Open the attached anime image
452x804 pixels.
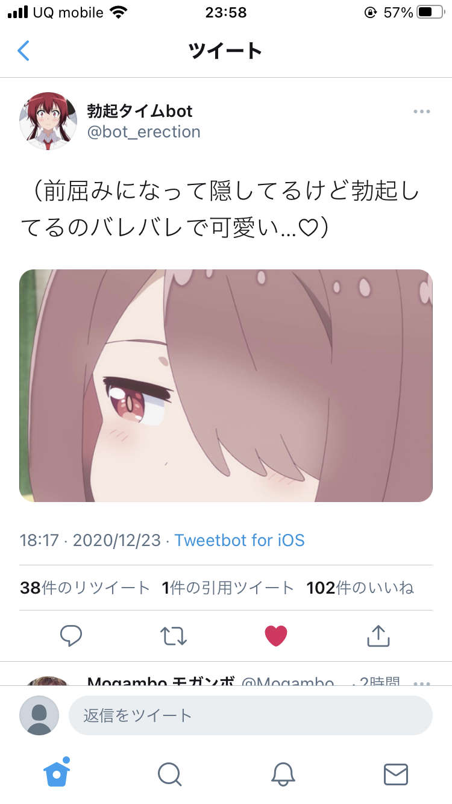click(226, 386)
